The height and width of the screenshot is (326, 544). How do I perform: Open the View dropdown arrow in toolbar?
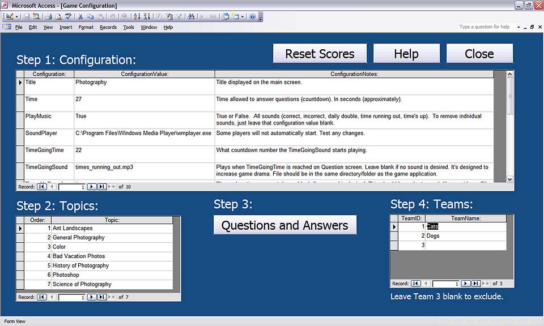coord(17,17)
